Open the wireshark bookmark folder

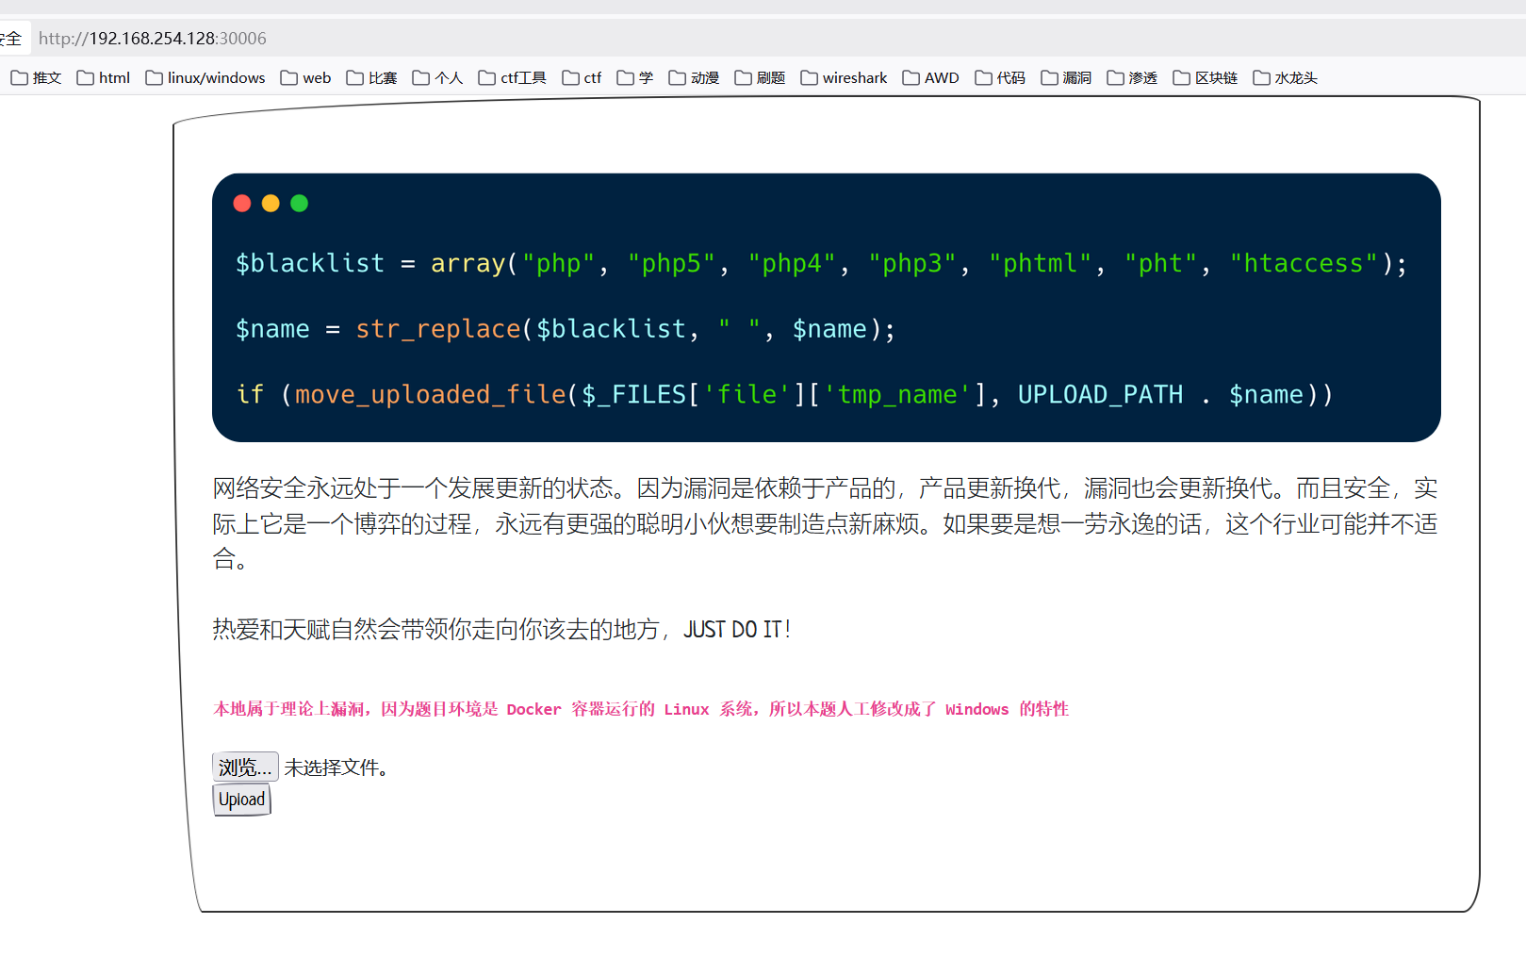click(x=845, y=77)
